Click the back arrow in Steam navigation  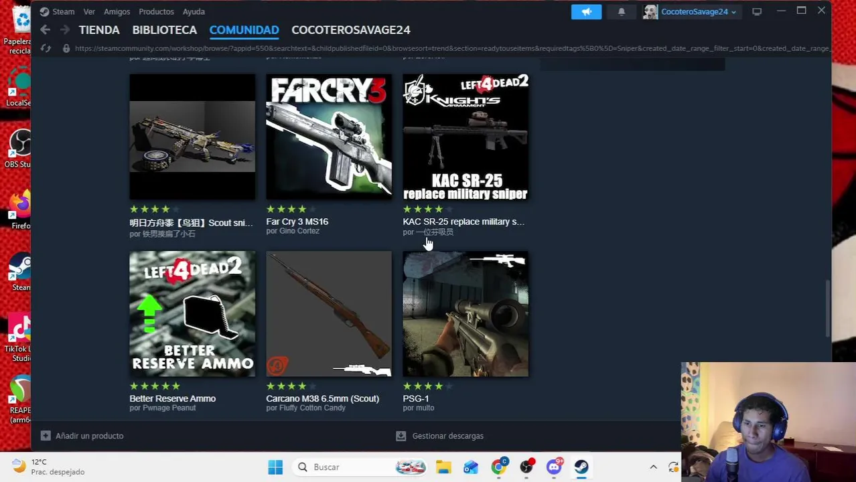pyautogui.click(x=45, y=29)
